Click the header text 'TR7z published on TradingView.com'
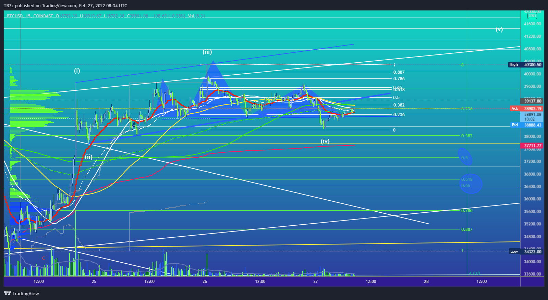 [41, 5]
